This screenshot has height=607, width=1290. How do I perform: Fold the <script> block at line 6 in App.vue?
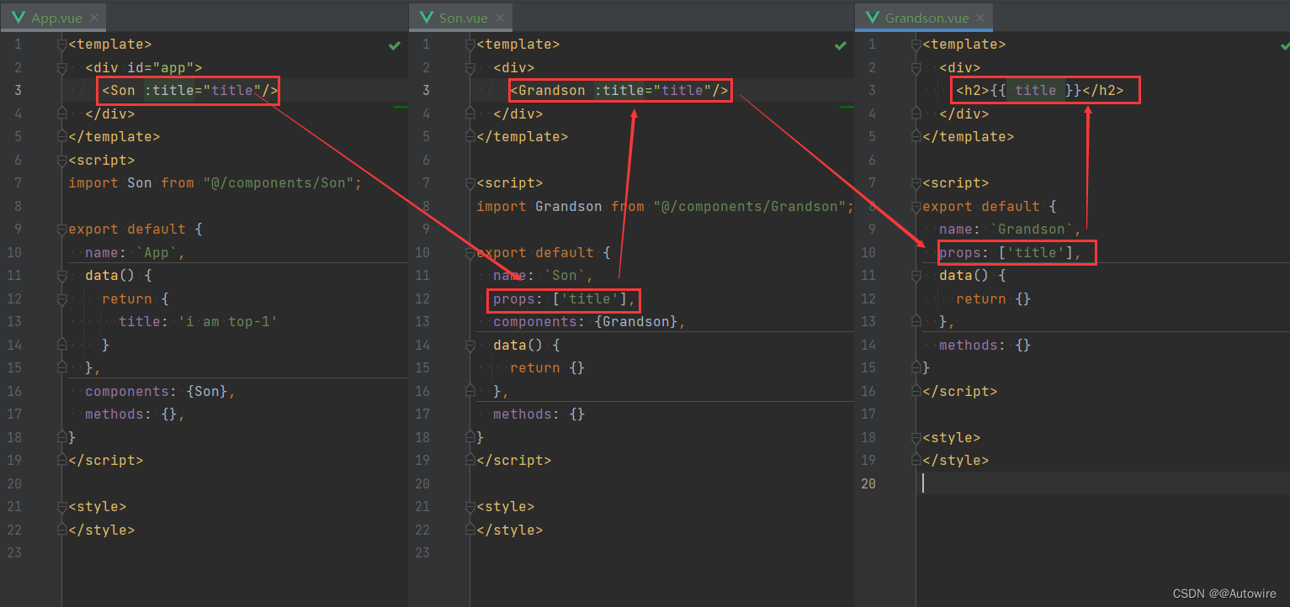[61, 160]
